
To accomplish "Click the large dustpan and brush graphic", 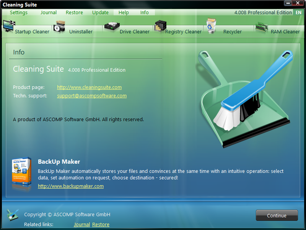I will point(244,99).
